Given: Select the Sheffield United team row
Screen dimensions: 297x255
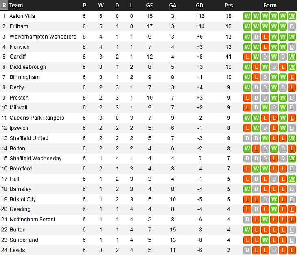Looking at the screenshot, I should 148,138.
